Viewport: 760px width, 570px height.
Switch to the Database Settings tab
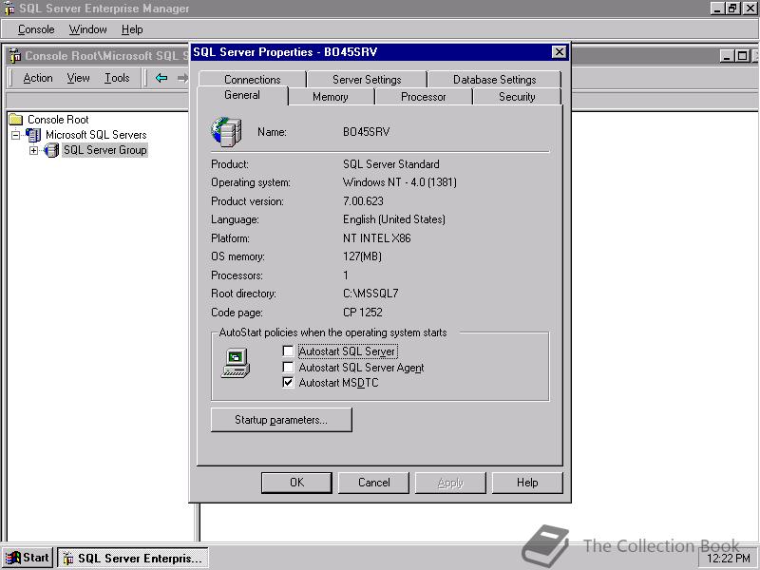point(494,79)
